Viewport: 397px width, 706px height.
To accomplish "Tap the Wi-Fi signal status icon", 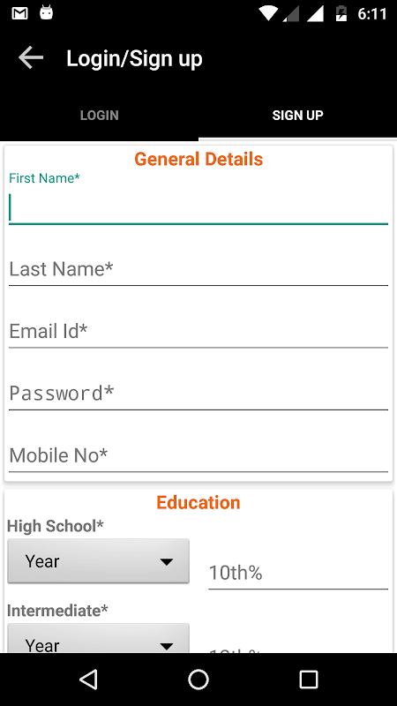I will pos(268,13).
